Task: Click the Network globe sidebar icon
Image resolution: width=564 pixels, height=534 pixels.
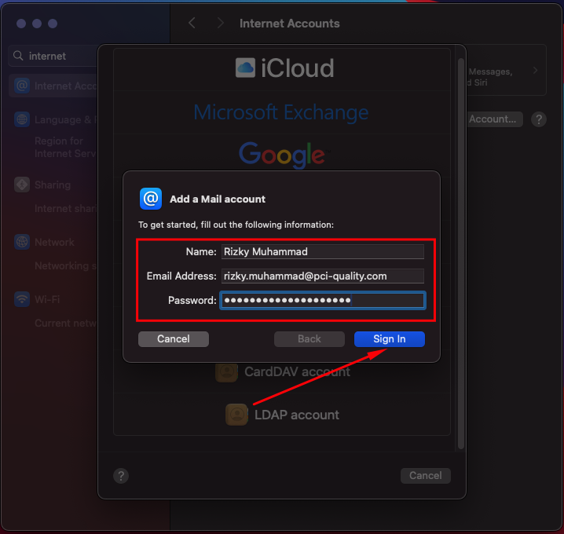Action: [22, 242]
